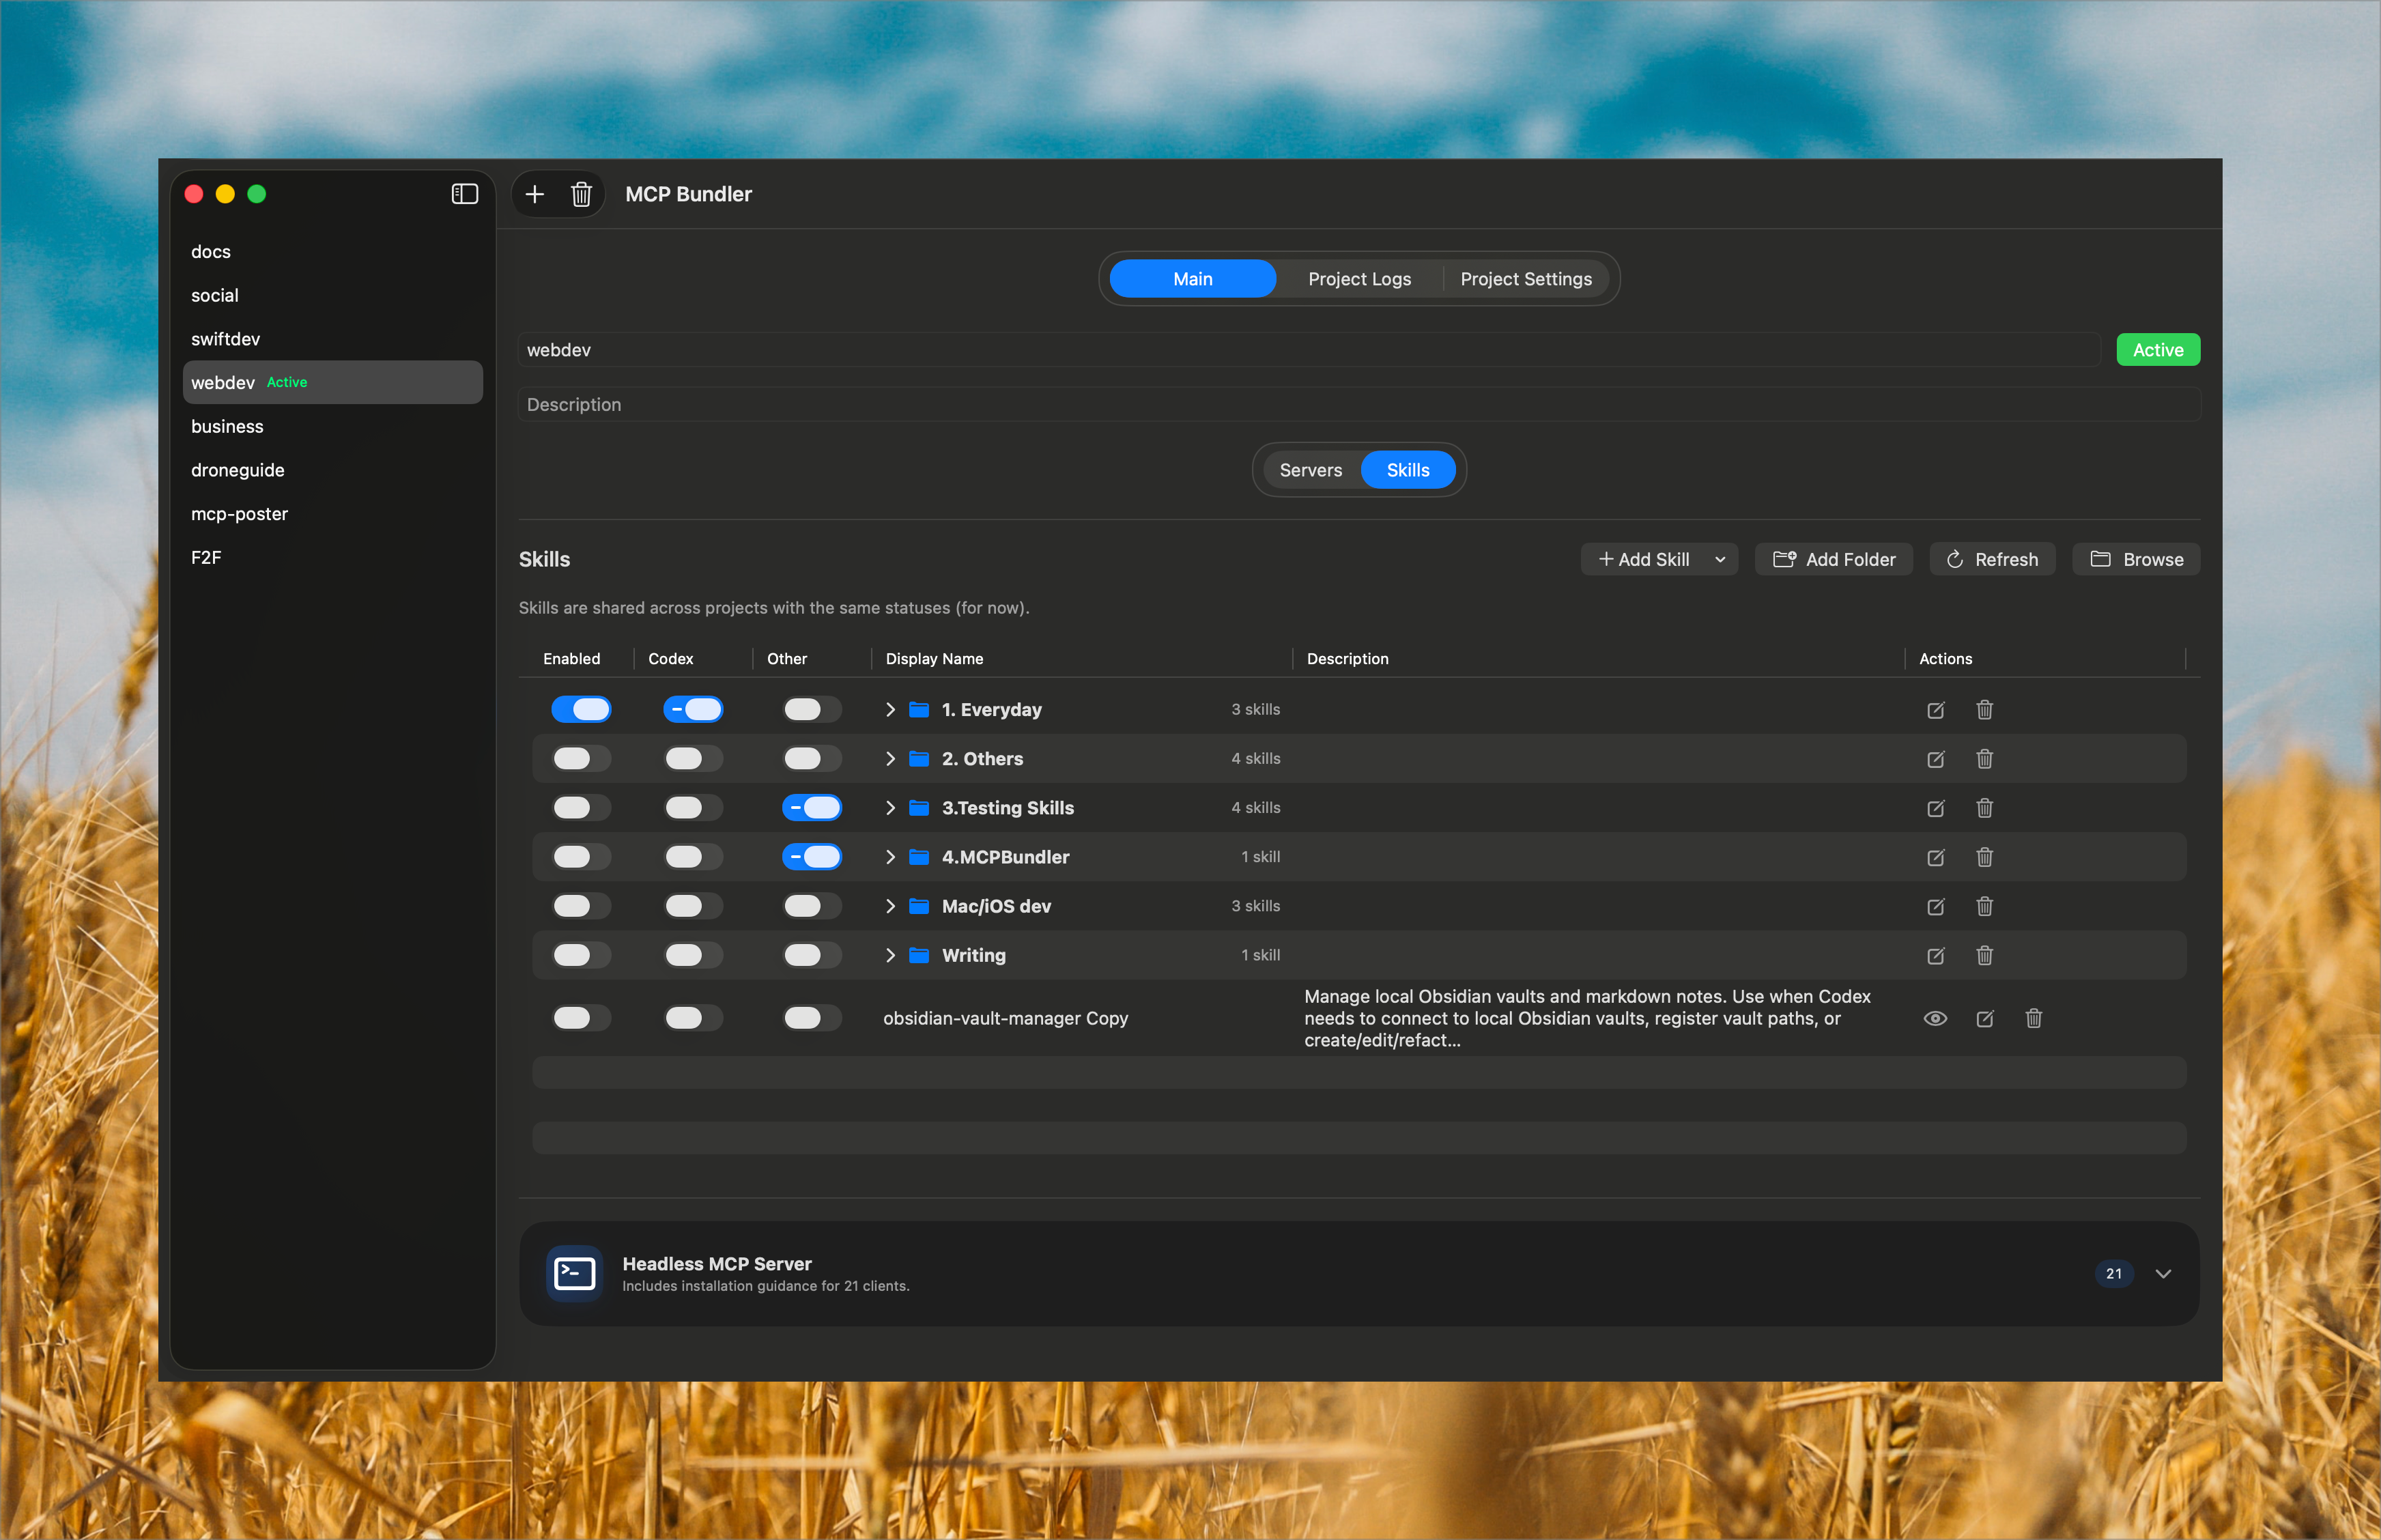Disable the Enabled toggle for 1. Everyday
2381x1540 pixels.
point(581,710)
